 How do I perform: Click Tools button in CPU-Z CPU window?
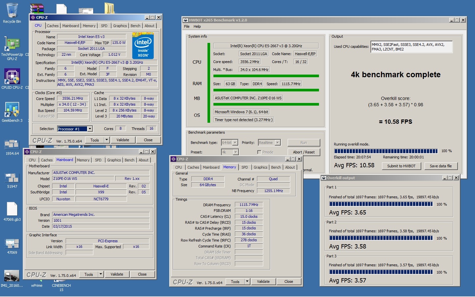(95, 140)
